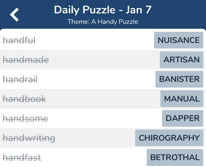Viewport: 206px width, 167px height.
Task: Click the struck-through clue word handful
Action: (19, 40)
